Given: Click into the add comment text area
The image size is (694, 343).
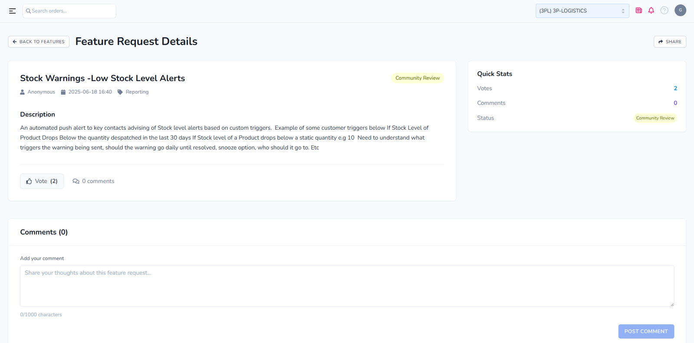Looking at the screenshot, I should (347, 286).
